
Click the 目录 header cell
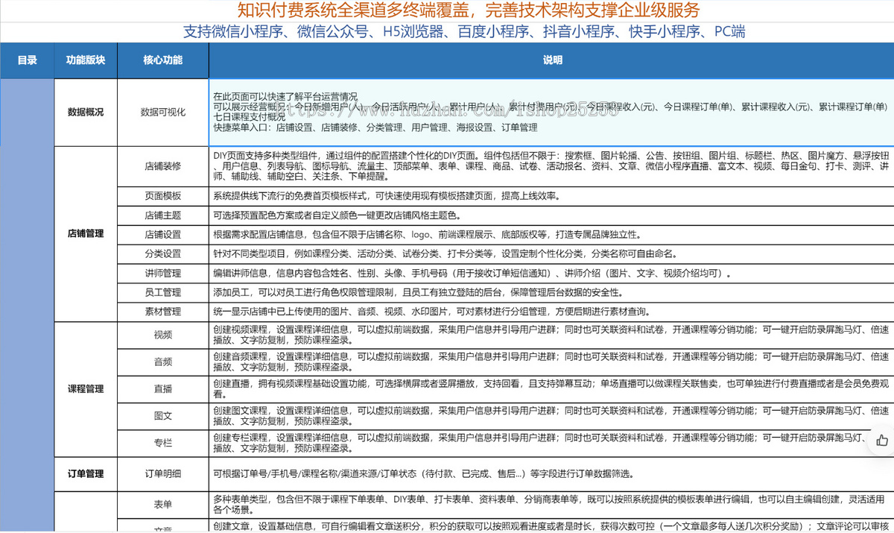tap(28, 60)
